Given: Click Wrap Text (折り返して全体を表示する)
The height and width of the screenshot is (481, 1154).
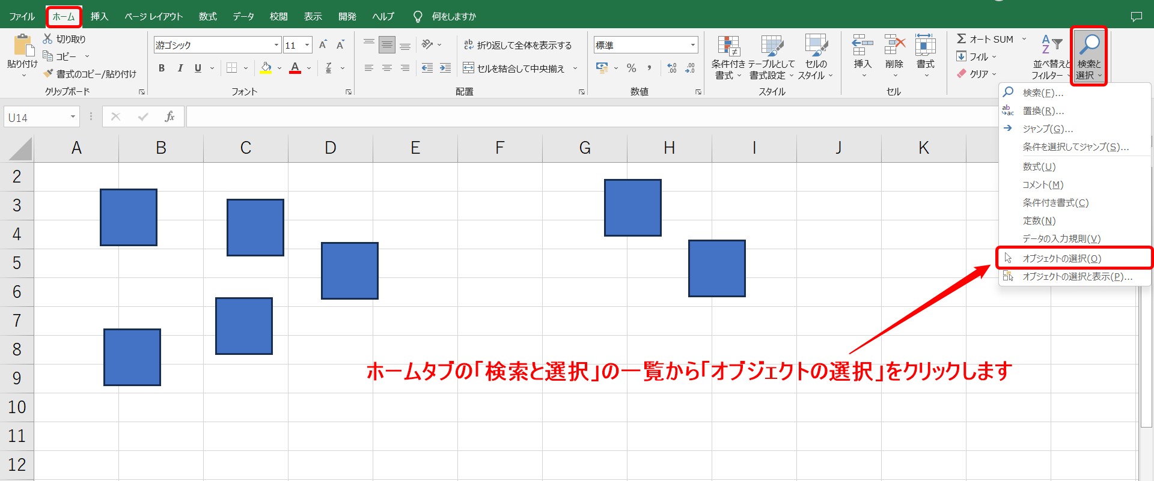Looking at the screenshot, I should [x=517, y=45].
